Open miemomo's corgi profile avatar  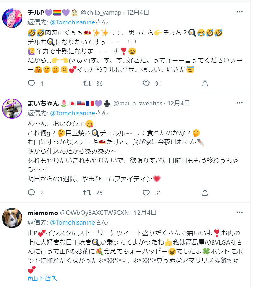[12, 218]
